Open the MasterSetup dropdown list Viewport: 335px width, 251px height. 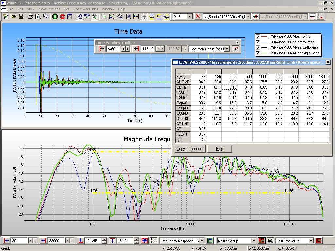(x=254, y=241)
